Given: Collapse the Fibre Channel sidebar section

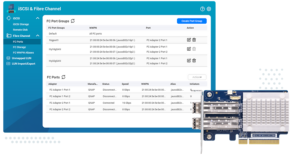Looking at the screenshot, I should (x=38, y=35).
